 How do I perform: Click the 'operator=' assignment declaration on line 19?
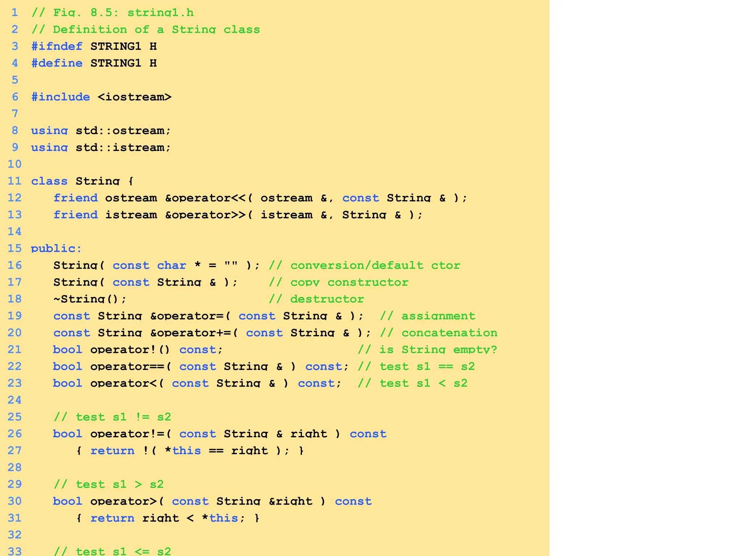[208, 316]
